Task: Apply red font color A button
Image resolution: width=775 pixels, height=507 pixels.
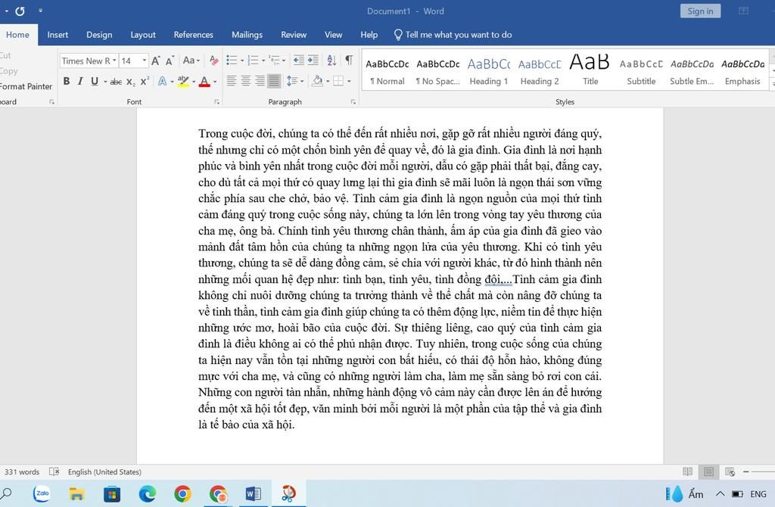Action: pos(204,82)
